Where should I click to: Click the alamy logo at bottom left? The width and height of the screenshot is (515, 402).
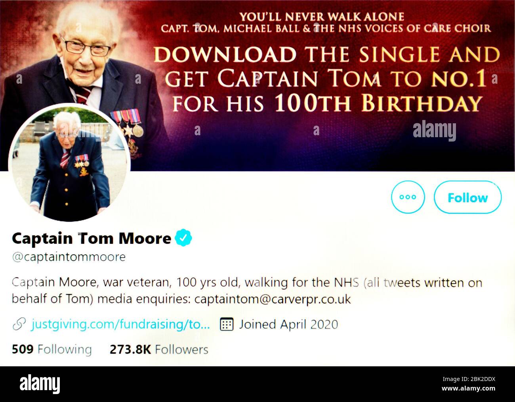(40, 384)
